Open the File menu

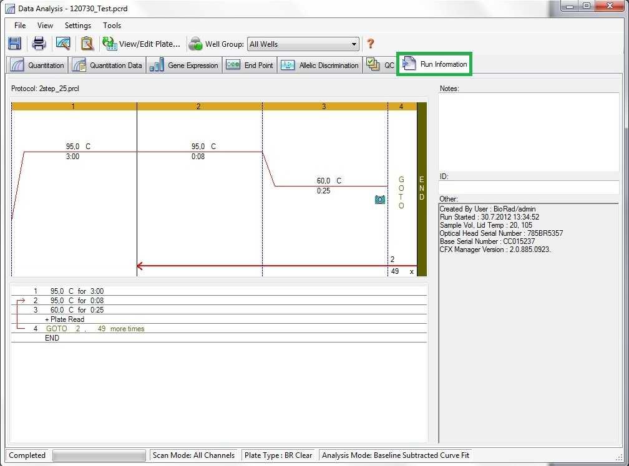[20, 25]
